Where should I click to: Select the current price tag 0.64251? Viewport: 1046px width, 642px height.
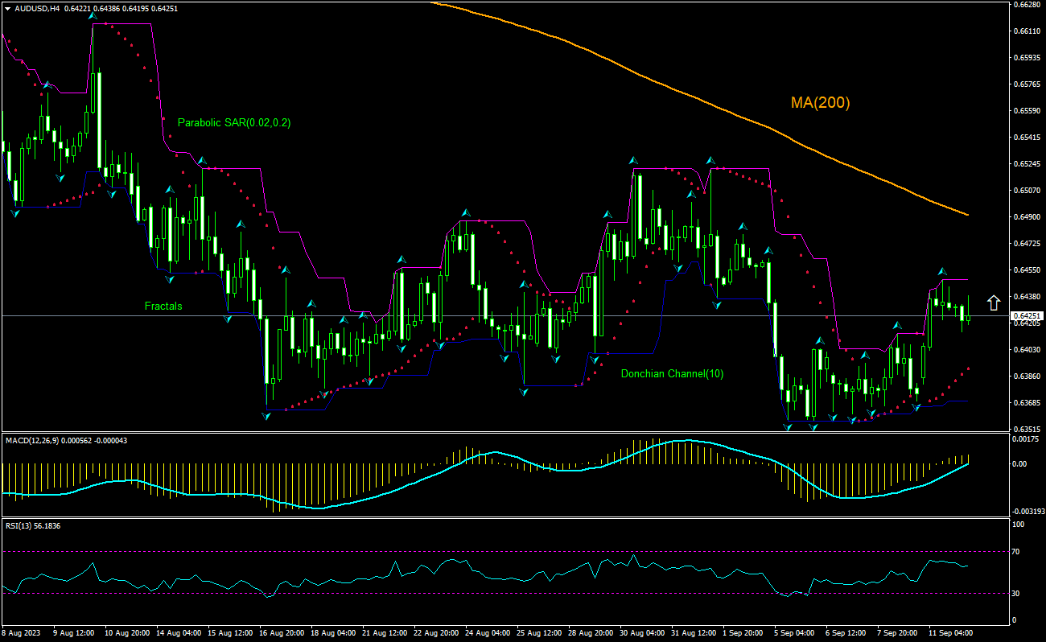tap(1027, 316)
